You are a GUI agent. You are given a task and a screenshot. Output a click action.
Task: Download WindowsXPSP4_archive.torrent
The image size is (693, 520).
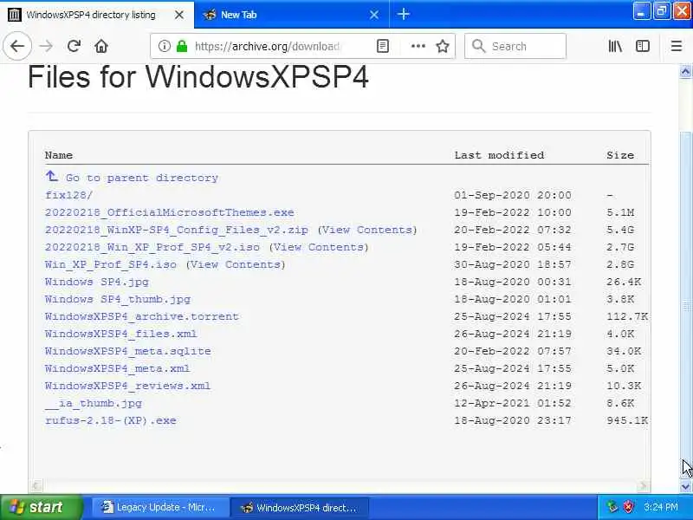(x=142, y=316)
